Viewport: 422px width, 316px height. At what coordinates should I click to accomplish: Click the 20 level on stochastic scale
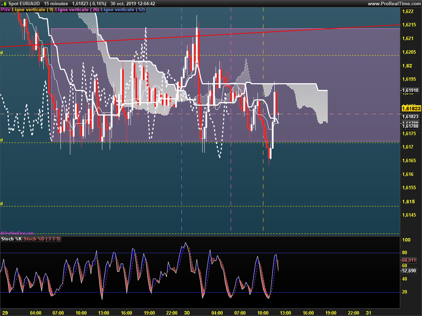[404, 292]
